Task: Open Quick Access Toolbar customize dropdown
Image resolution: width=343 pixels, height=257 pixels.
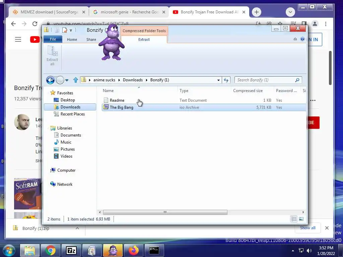Action: pyautogui.click(x=71, y=30)
